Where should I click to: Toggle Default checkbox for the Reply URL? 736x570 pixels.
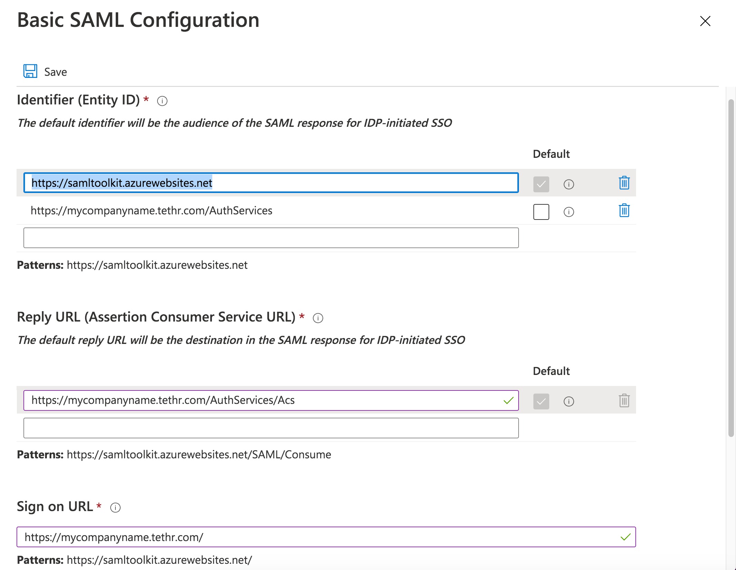pyautogui.click(x=541, y=401)
